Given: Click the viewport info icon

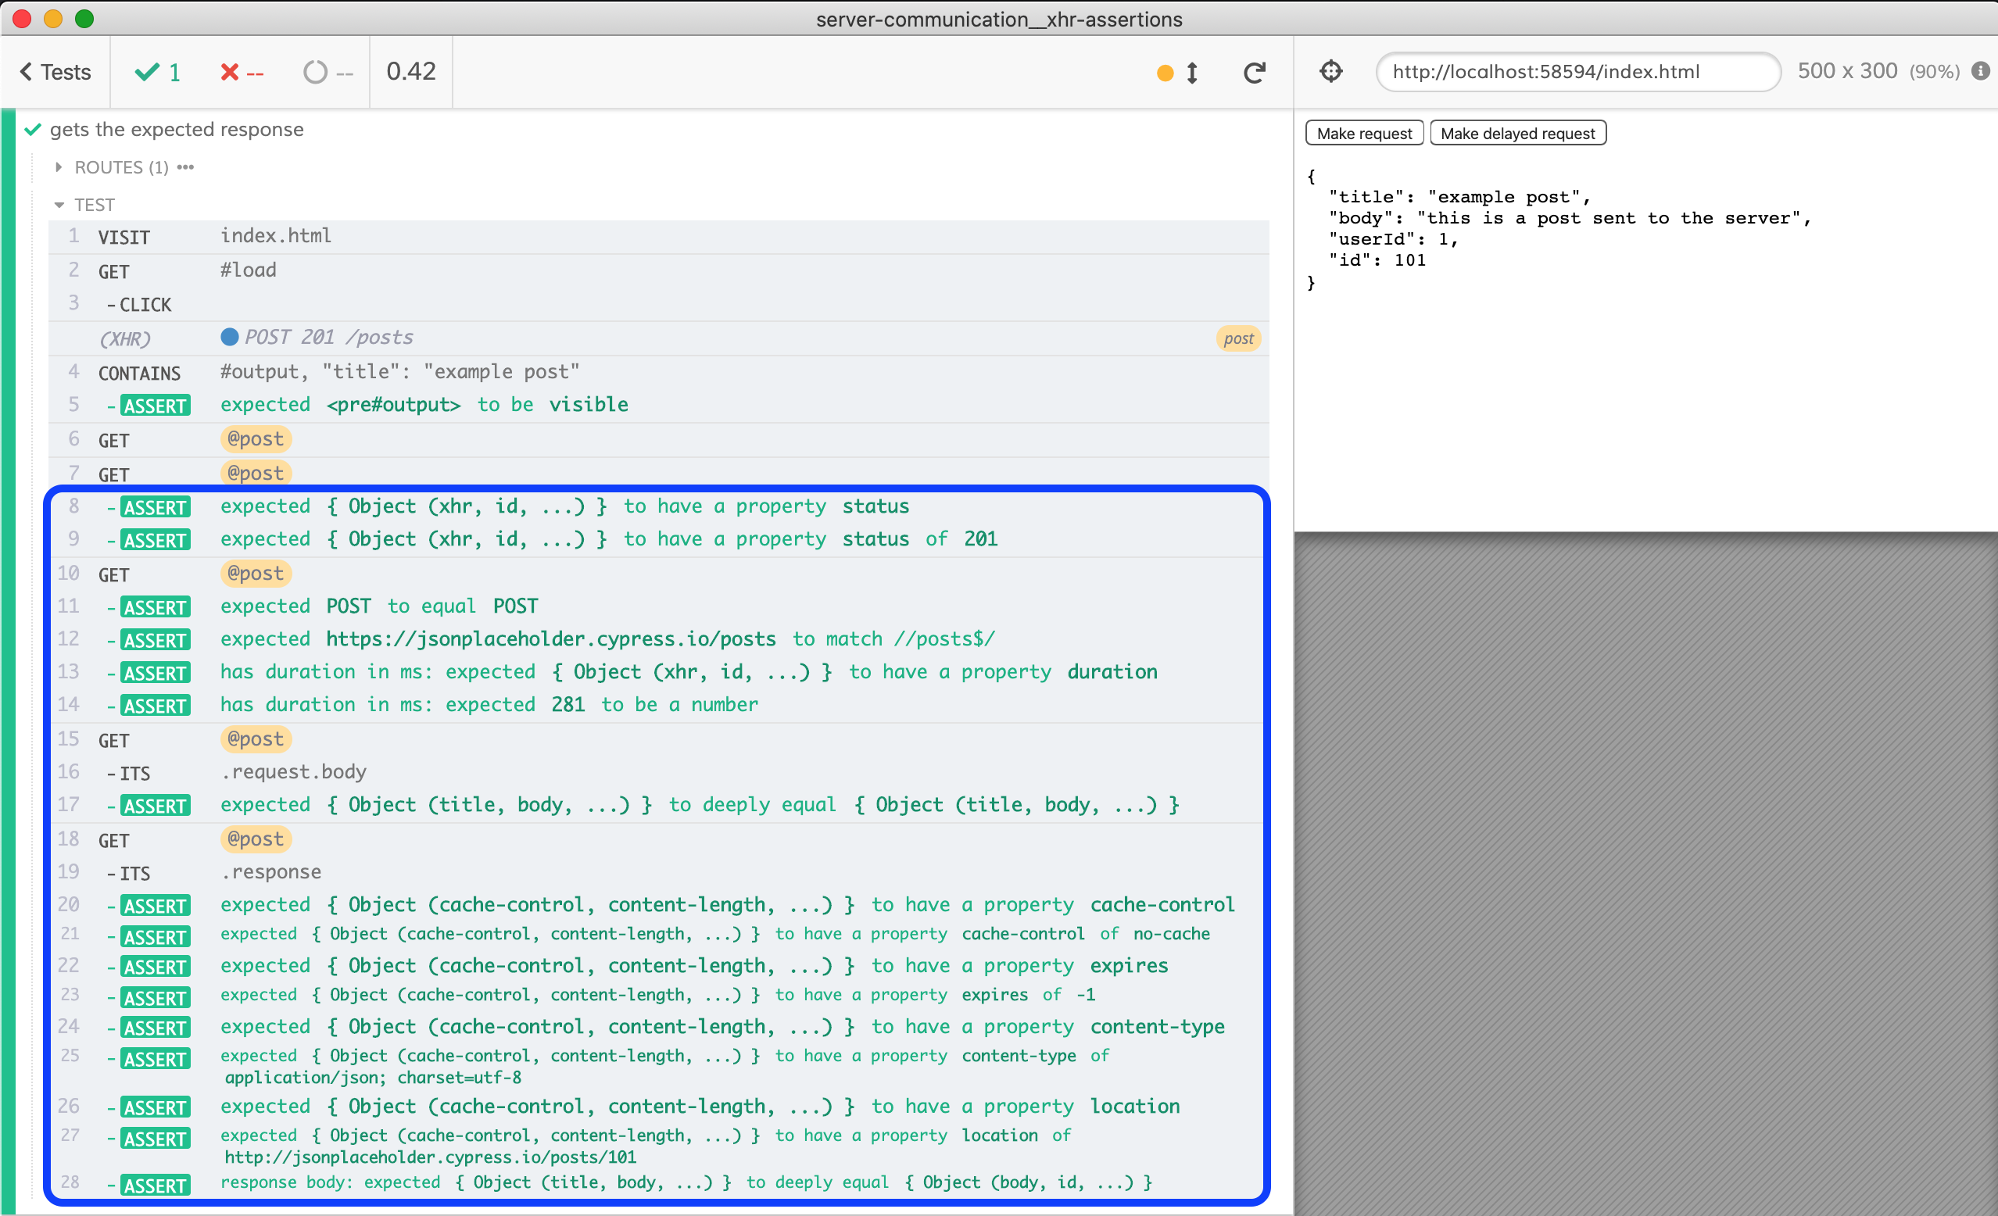Looking at the screenshot, I should tap(1979, 71).
